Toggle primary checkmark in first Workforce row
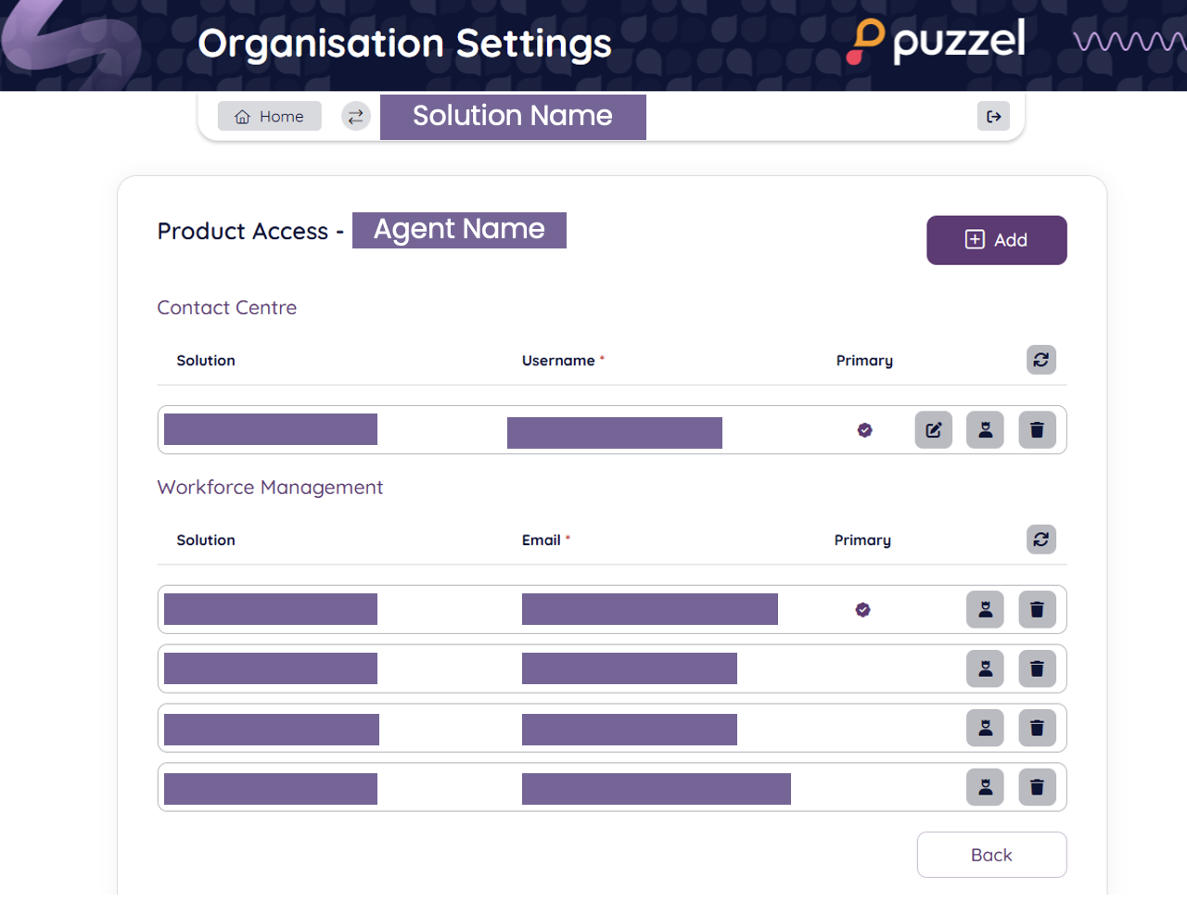This screenshot has width=1187, height=903. (862, 610)
